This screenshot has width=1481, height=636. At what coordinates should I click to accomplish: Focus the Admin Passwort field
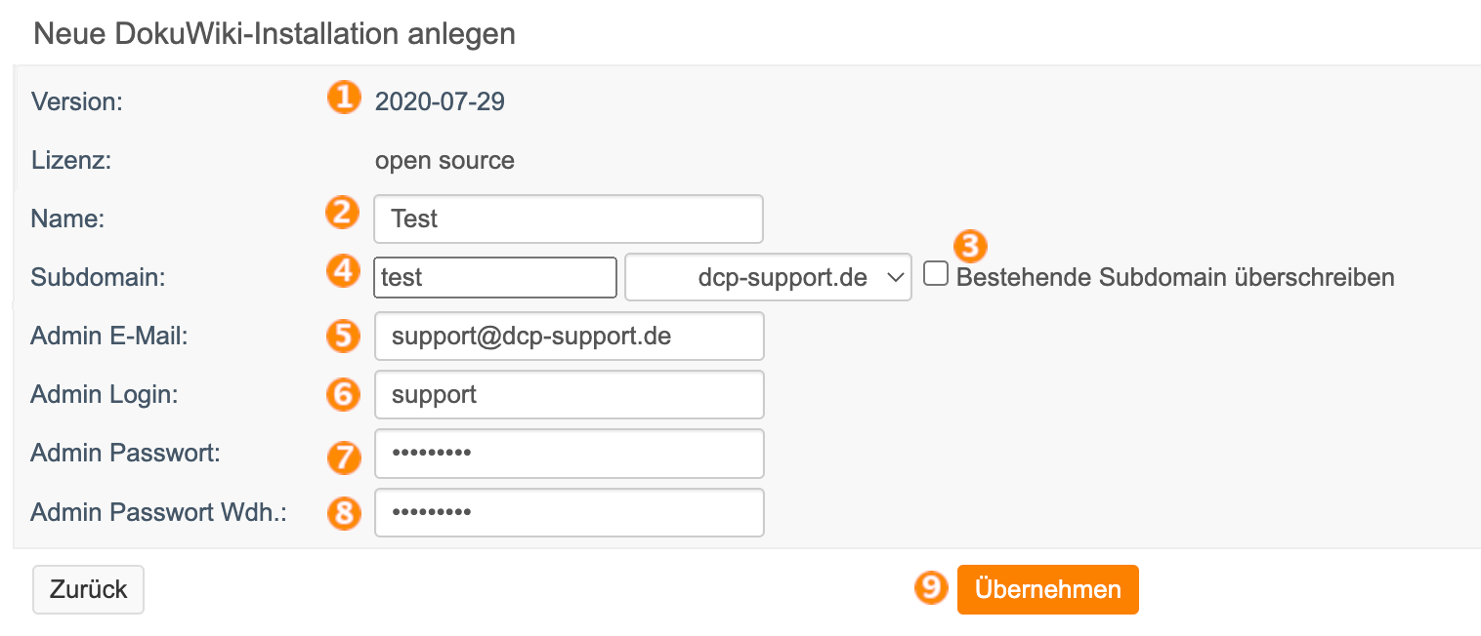[569, 454]
